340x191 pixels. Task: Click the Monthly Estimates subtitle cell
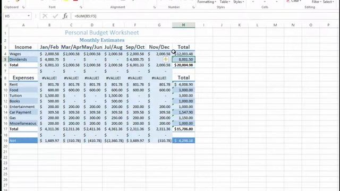pyautogui.click(x=101, y=40)
